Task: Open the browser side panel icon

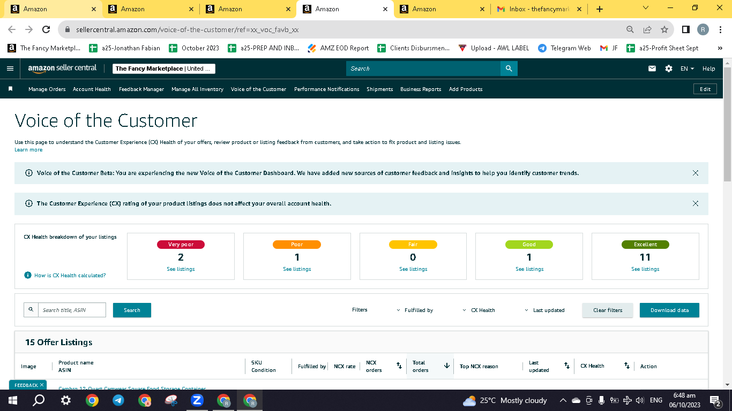Action: [685, 30]
